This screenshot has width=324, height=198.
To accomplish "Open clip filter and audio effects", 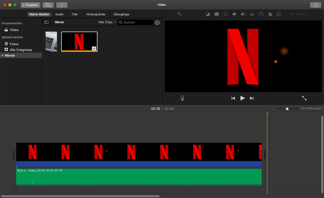I will click(270, 14).
